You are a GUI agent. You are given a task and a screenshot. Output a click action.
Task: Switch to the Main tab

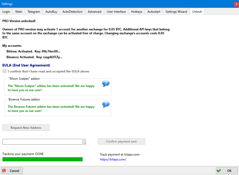pyautogui.click(x=19, y=12)
